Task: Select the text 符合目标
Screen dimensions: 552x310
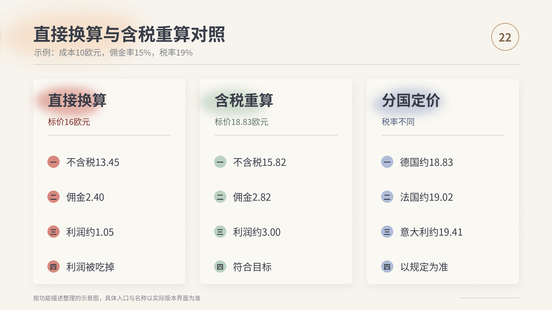Action: click(253, 267)
